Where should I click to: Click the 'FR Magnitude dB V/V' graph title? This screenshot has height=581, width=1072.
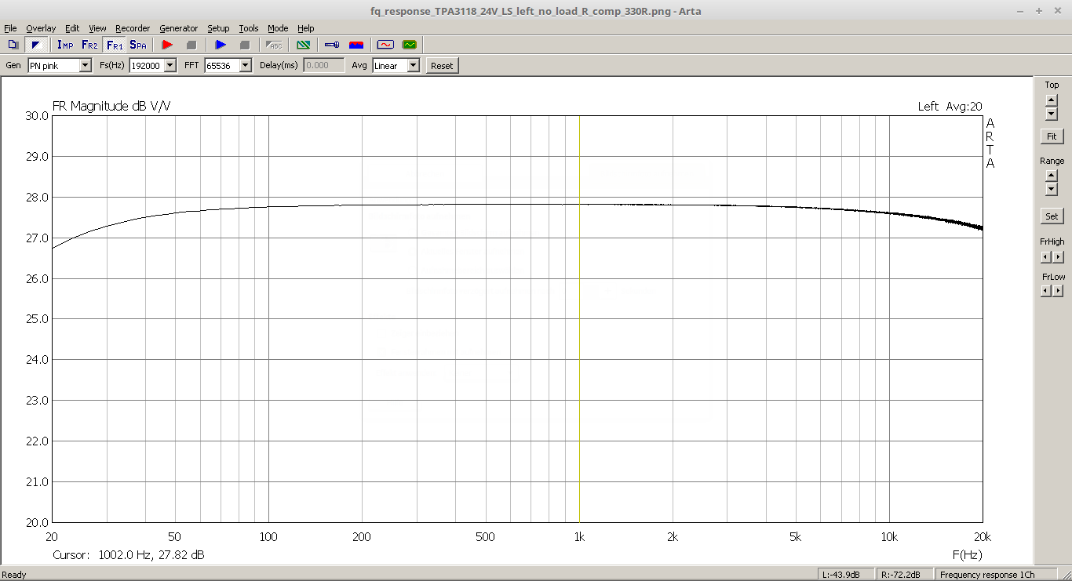click(x=111, y=107)
